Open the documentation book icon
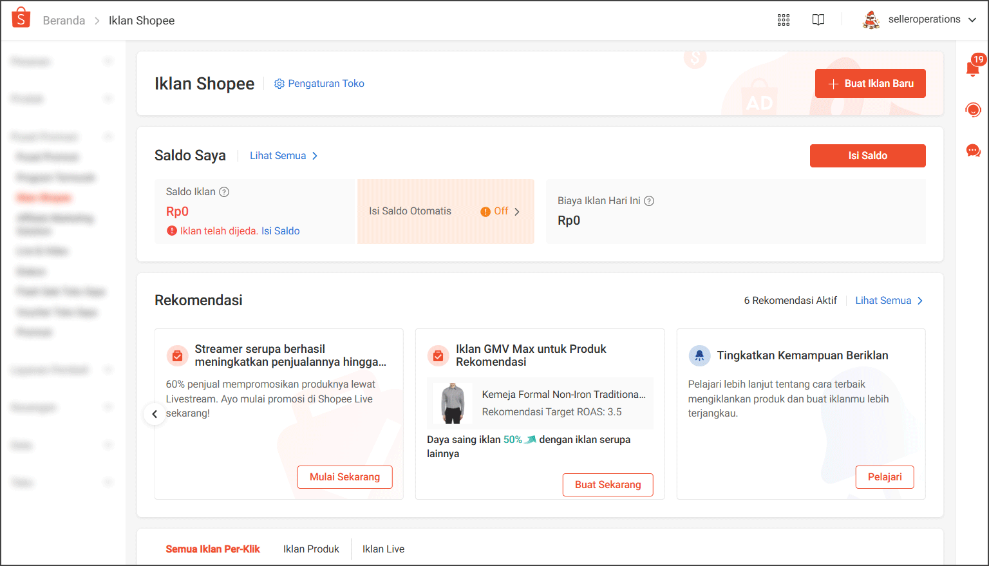Viewport: 989px width, 566px height. coord(818,20)
